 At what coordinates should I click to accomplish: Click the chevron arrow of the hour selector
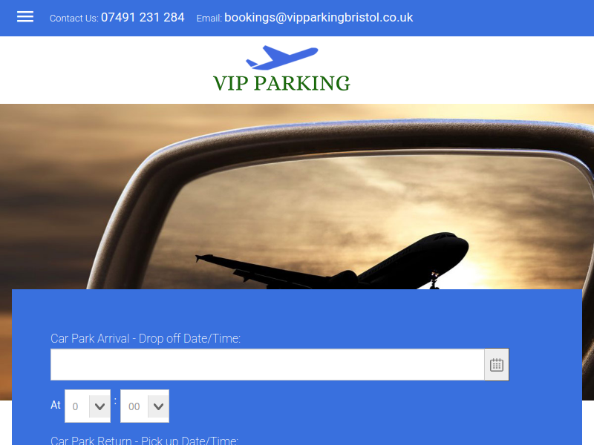[x=99, y=406]
